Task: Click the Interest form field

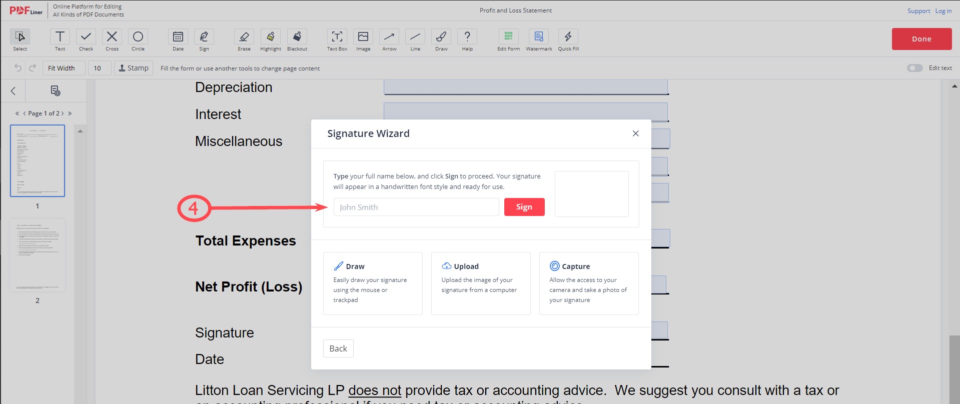Action: pos(526,112)
